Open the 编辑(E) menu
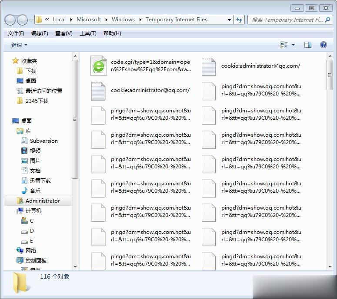 tap(40, 33)
